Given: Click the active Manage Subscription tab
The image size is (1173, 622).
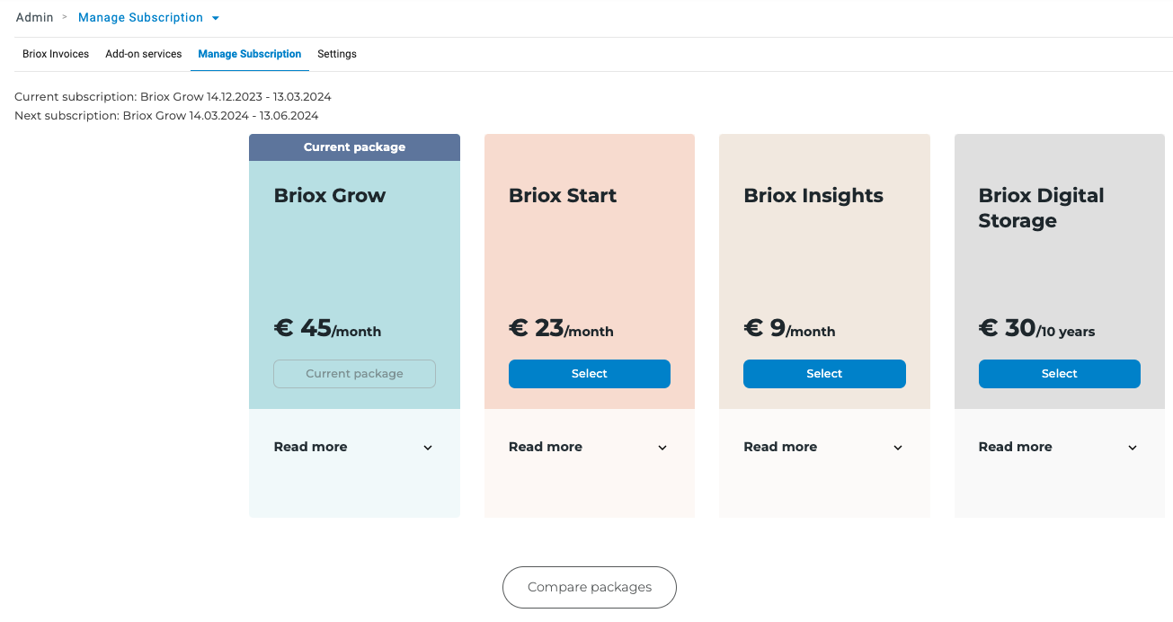Looking at the screenshot, I should (250, 54).
